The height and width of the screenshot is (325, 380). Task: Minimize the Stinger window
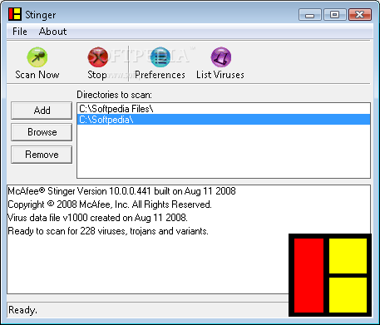pyautogui.click(x=310, y=14)
